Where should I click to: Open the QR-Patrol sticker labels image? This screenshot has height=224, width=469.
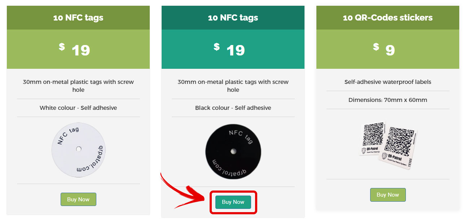(388, 145)
